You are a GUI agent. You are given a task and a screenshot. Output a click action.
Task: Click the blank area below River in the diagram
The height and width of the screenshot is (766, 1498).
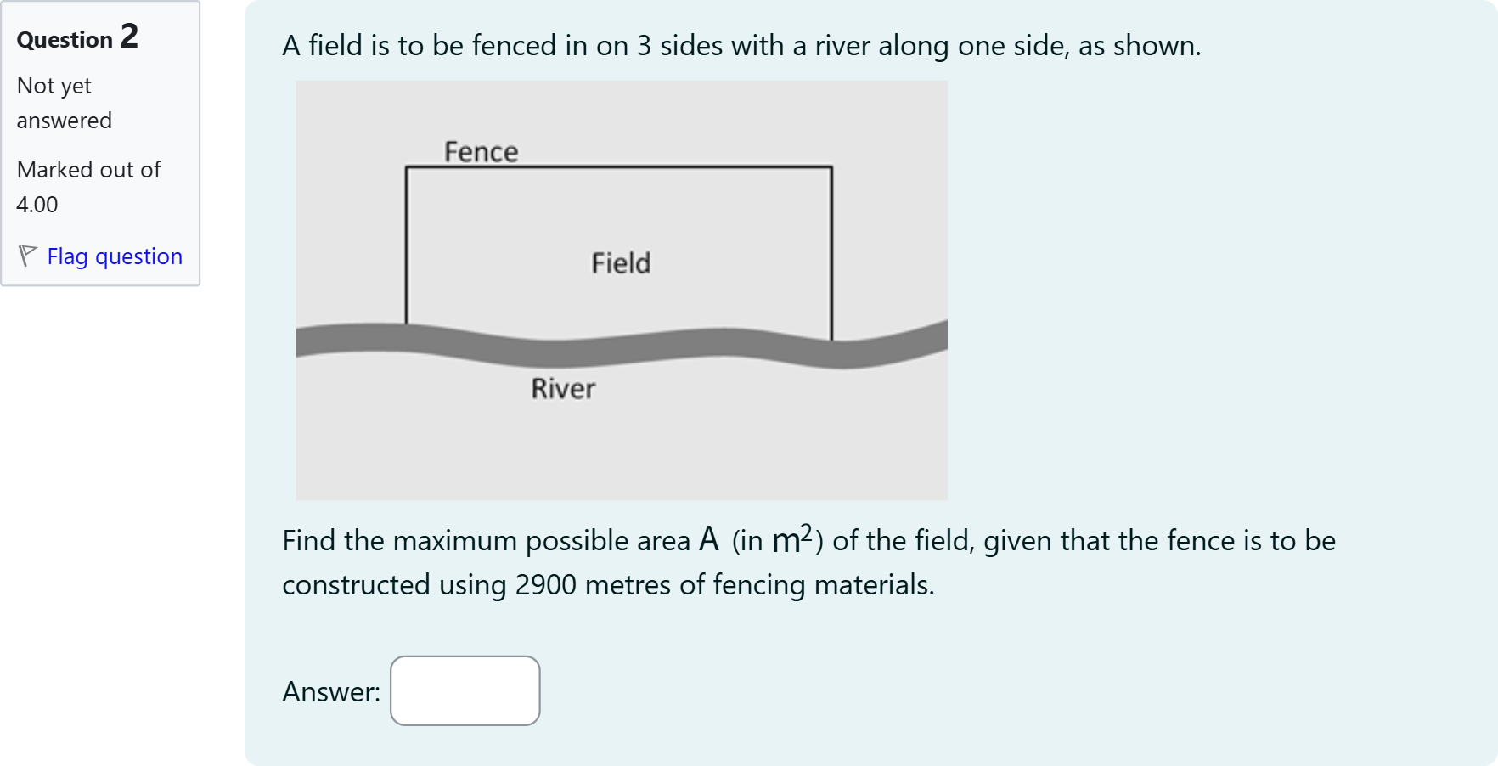tap(620, 450)
